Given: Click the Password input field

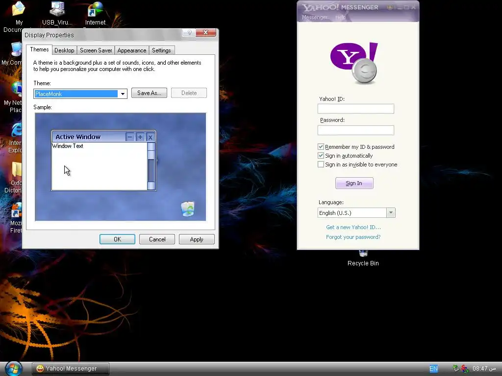Looking at the screenshot, I should click(356, 130).
